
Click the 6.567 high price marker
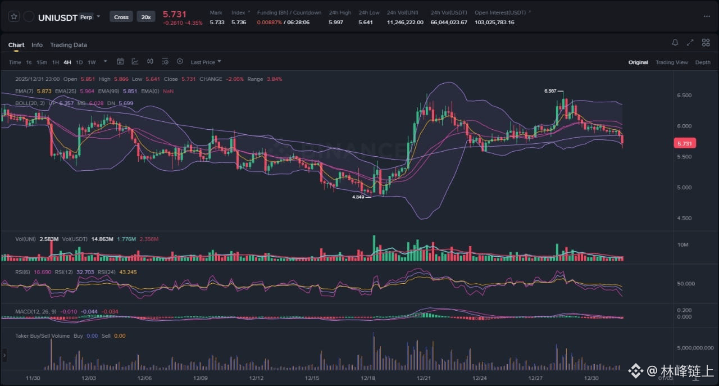[x=550, y=90]
